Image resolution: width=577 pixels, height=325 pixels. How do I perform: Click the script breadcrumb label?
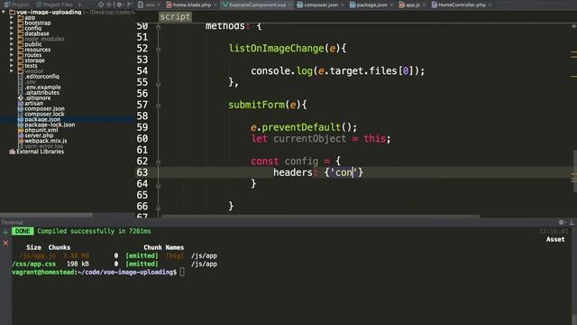(175, 16)
